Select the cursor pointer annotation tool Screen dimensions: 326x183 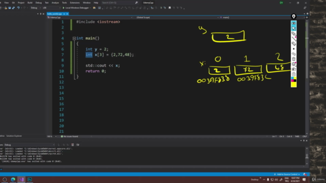pos(293,28)
